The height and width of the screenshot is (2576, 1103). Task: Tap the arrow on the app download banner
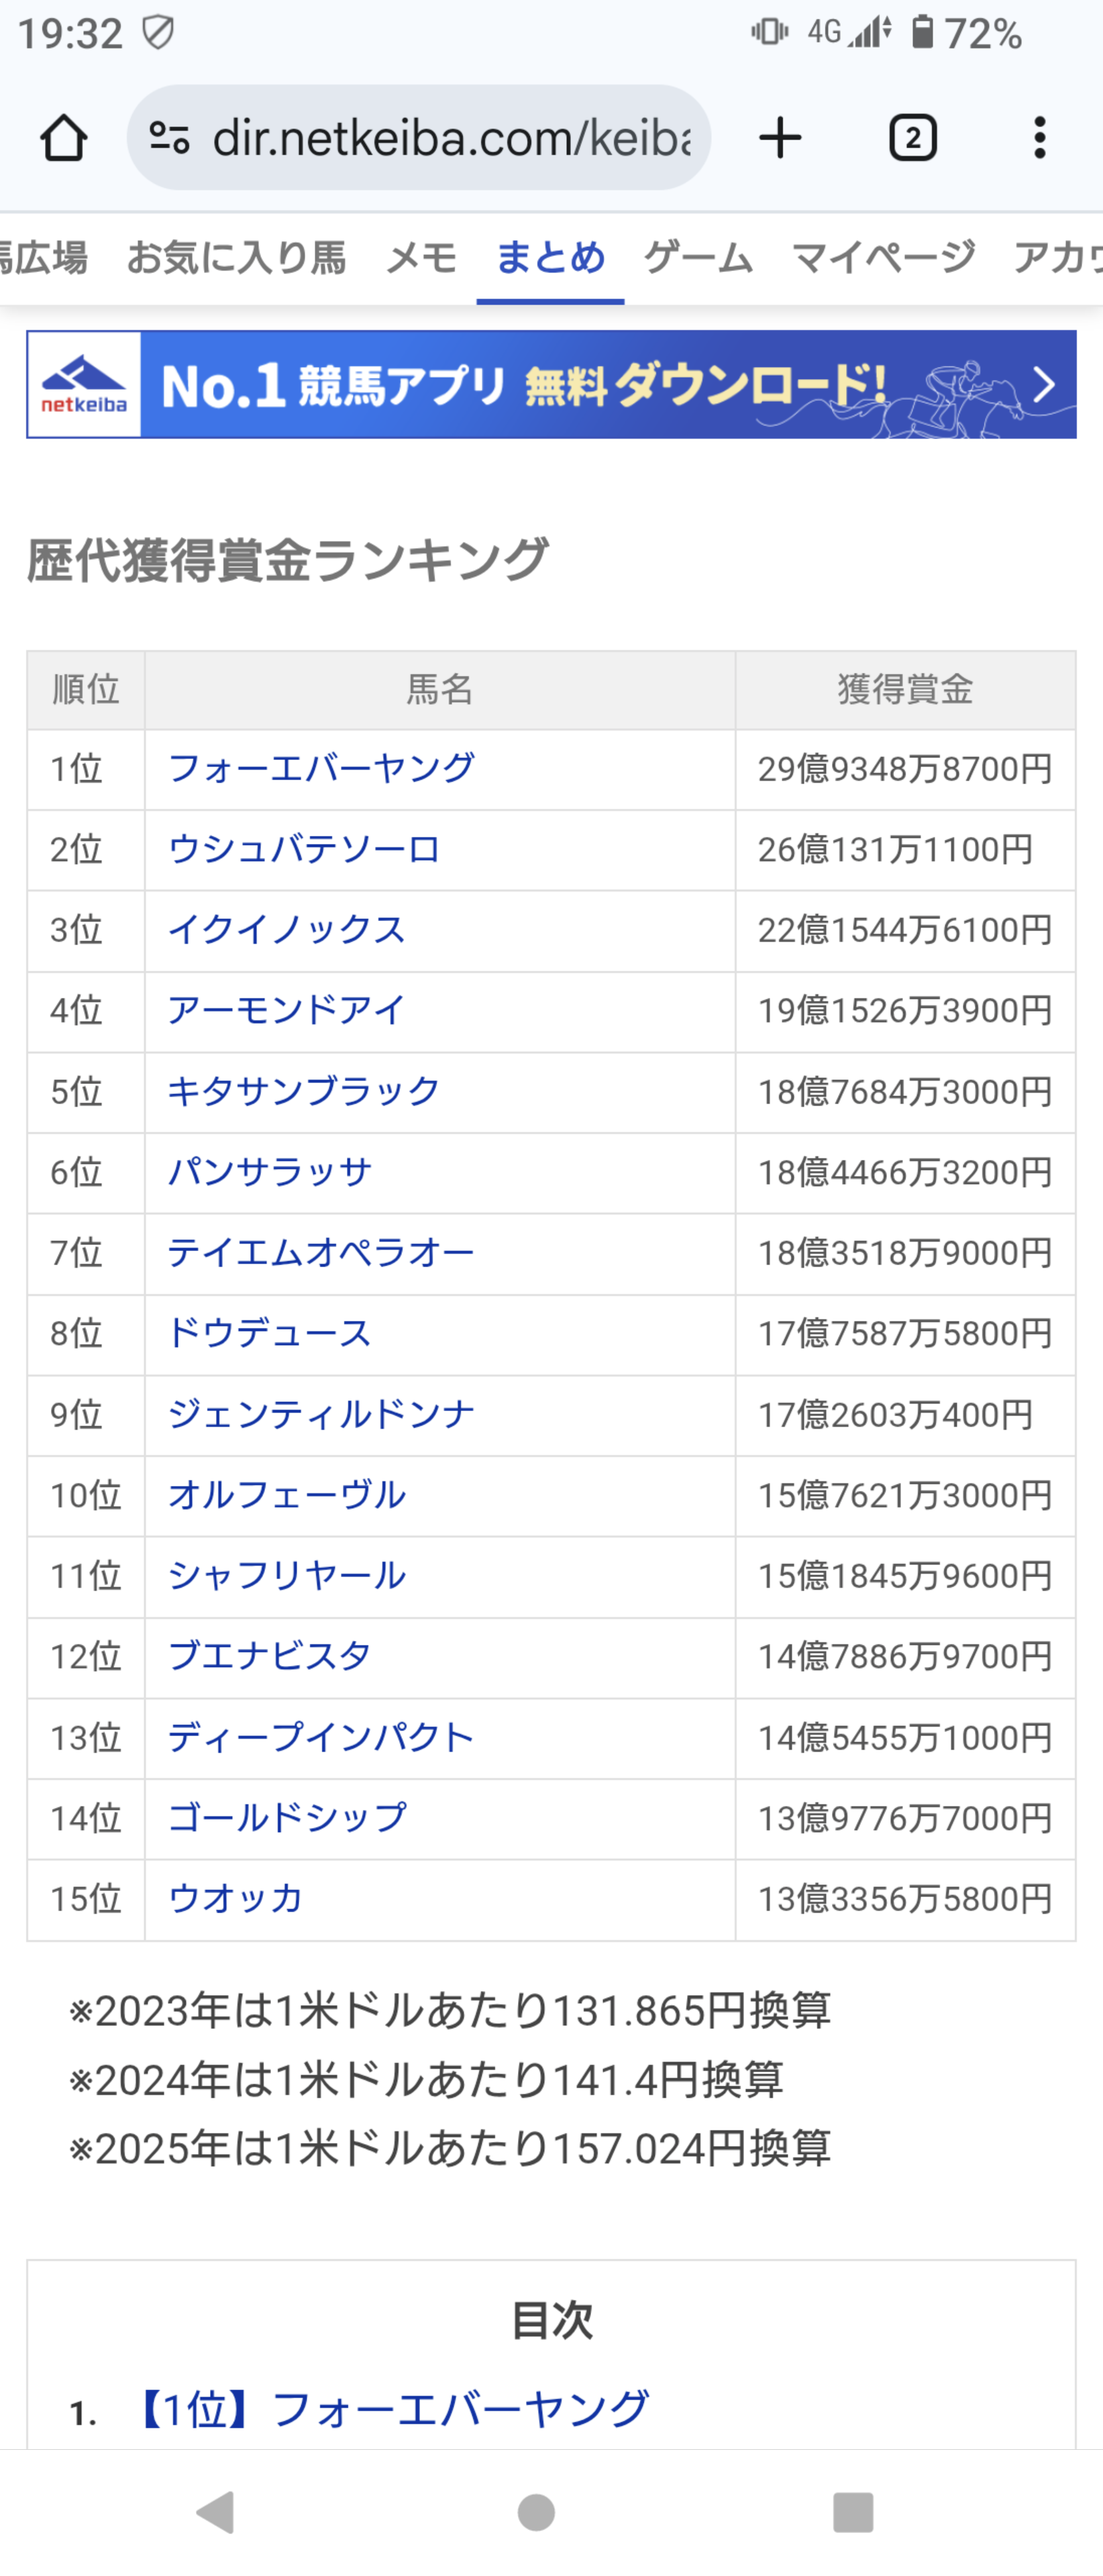(x=1043, y=385)
